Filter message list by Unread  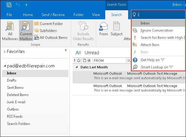coord(92,53)
